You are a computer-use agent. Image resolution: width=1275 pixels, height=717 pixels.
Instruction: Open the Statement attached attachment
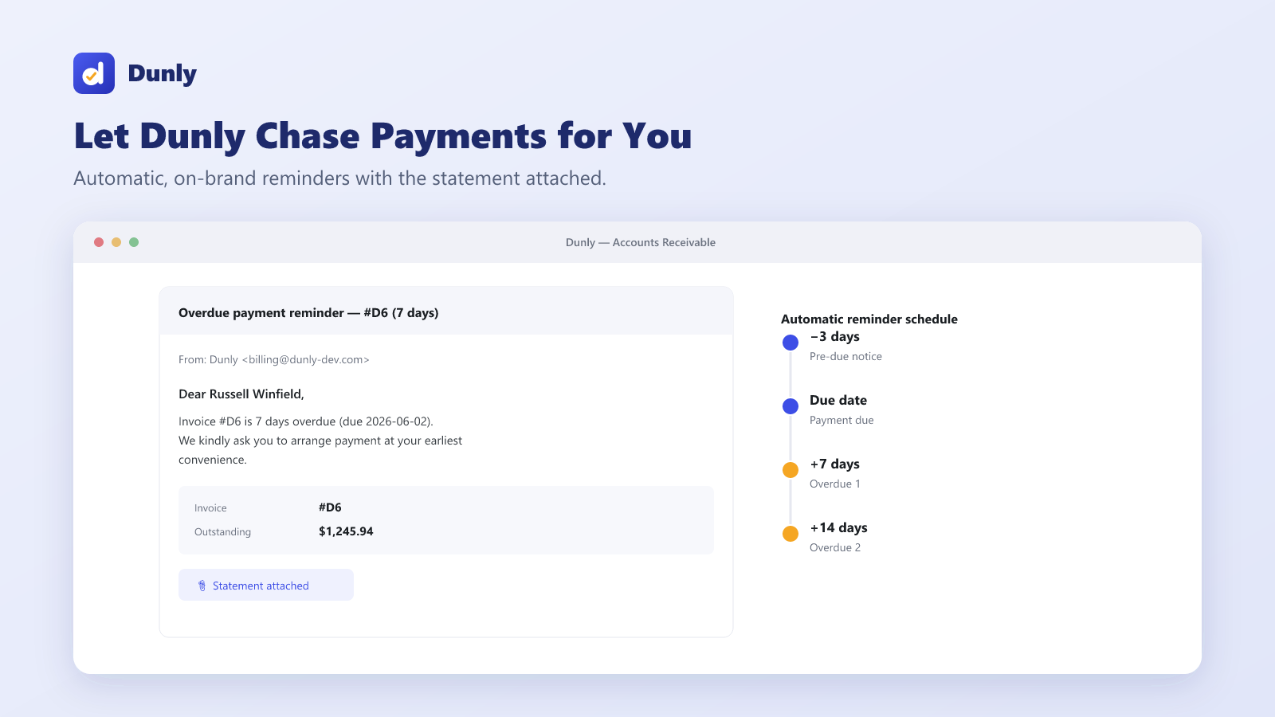pyautogui.click(x=266, y=585)
